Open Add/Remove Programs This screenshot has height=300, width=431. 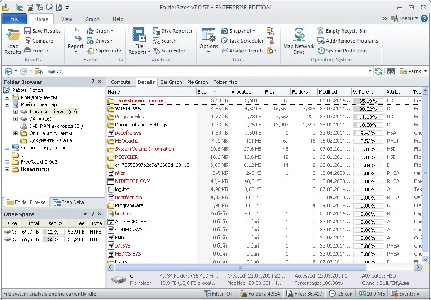[x=347, y=41]
